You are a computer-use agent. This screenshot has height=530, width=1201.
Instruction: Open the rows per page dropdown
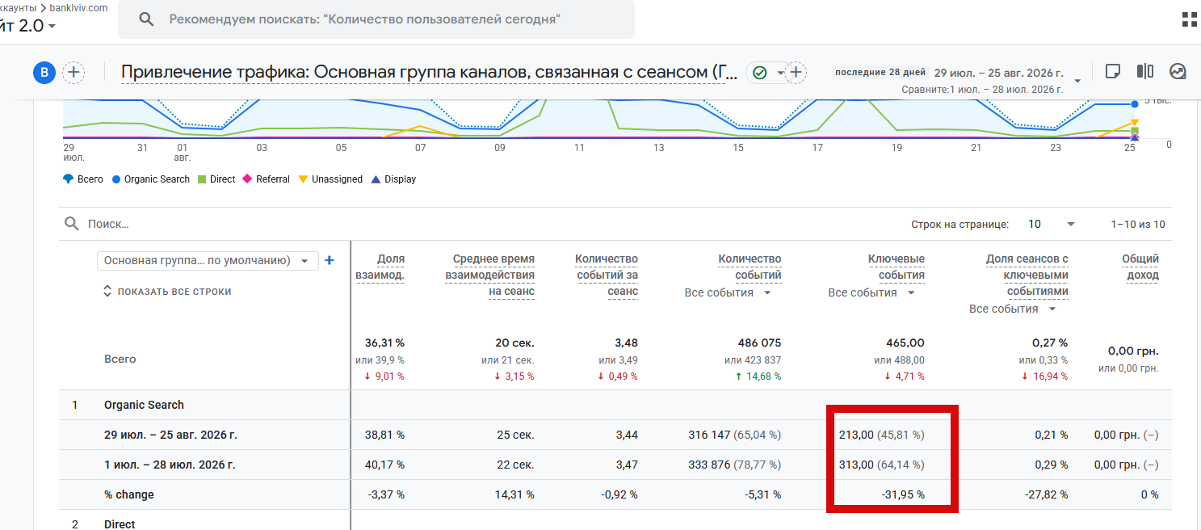tap(1051, 224)
